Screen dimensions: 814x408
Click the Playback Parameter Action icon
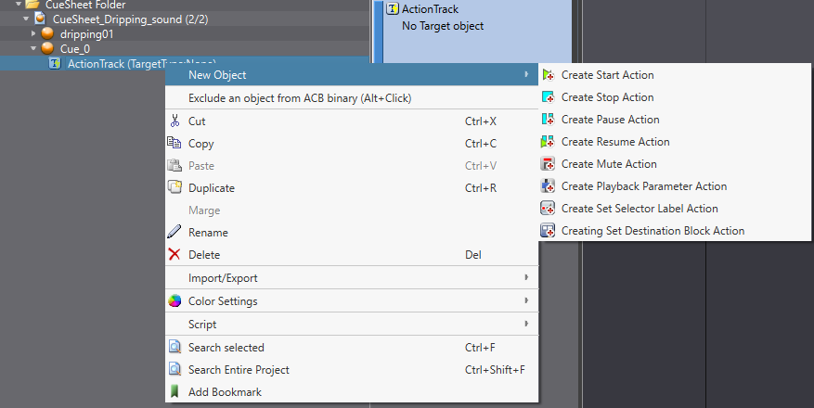tap(548, 186)
